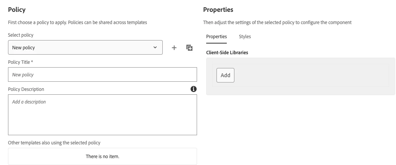Click the 'Select policy' field label
Image resolution: width=396 pixels, height=165 pixels.
(x=21, y=35)
